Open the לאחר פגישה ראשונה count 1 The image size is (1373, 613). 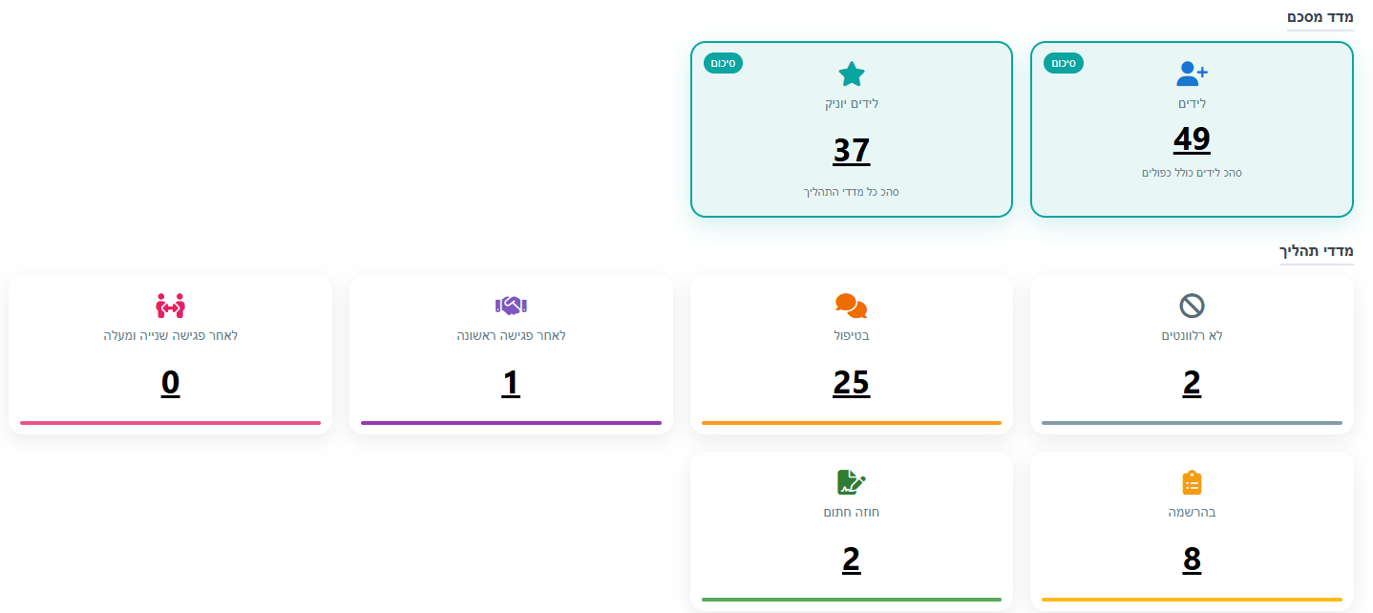point(511,382)
